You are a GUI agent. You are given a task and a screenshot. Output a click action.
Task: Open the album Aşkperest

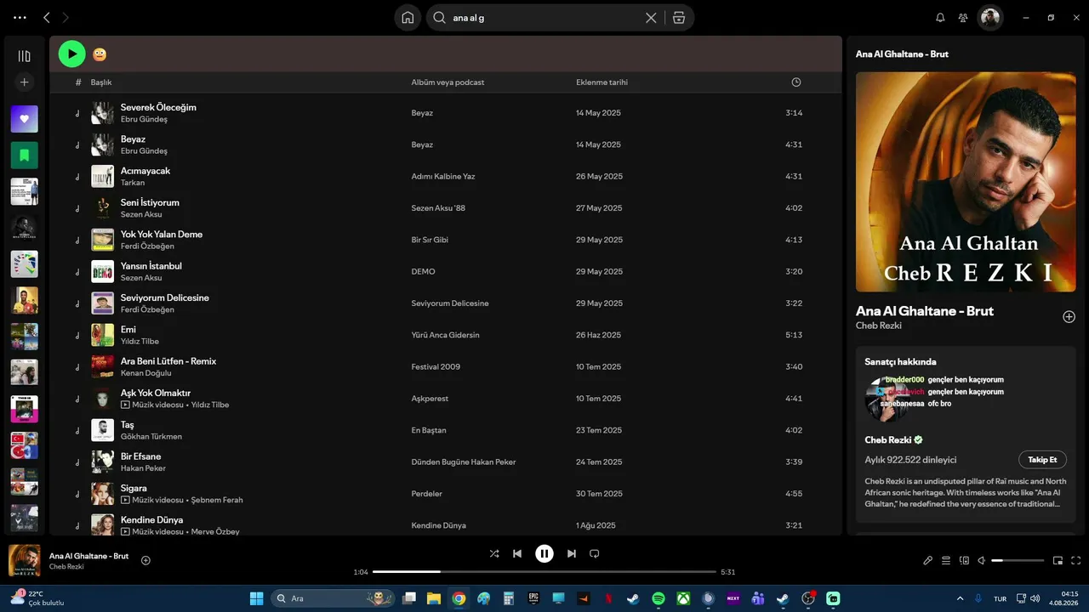coord(430,399)
